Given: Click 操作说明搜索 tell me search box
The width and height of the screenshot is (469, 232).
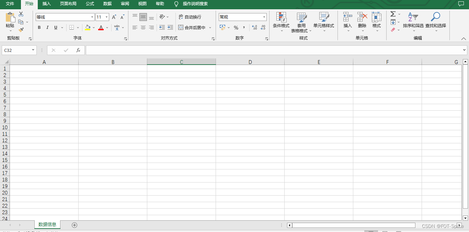Looking at the screenshot, I should (195, 4).
